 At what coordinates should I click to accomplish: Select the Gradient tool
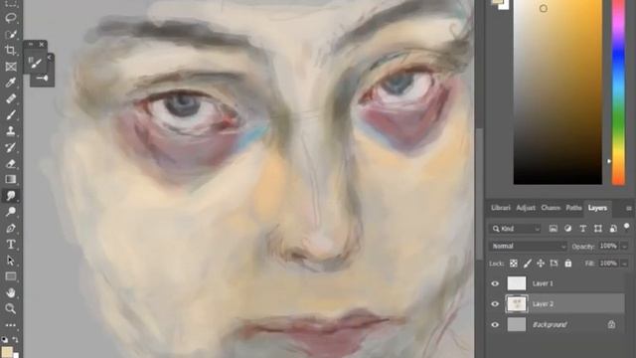click(11, 179)
